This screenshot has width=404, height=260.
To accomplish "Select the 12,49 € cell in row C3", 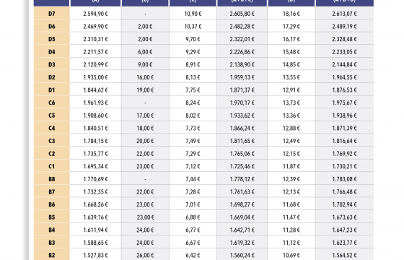I will coord(291,141).
